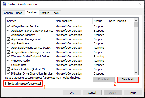Uncheck ActiveX Installer (AxInstSV) checkbox

point(8,69)
